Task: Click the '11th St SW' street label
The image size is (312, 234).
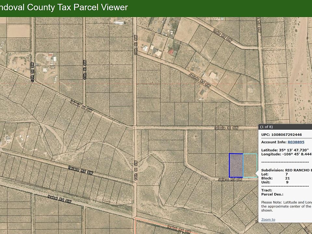Action: coord(85,70)
